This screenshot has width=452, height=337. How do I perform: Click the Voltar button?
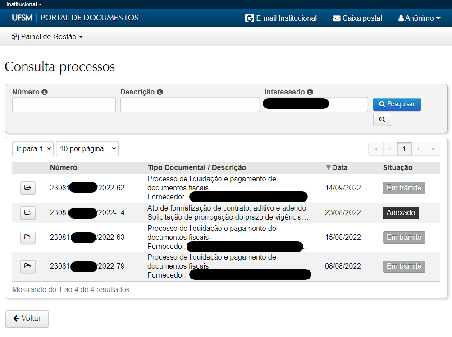click(x=27, y=319)
